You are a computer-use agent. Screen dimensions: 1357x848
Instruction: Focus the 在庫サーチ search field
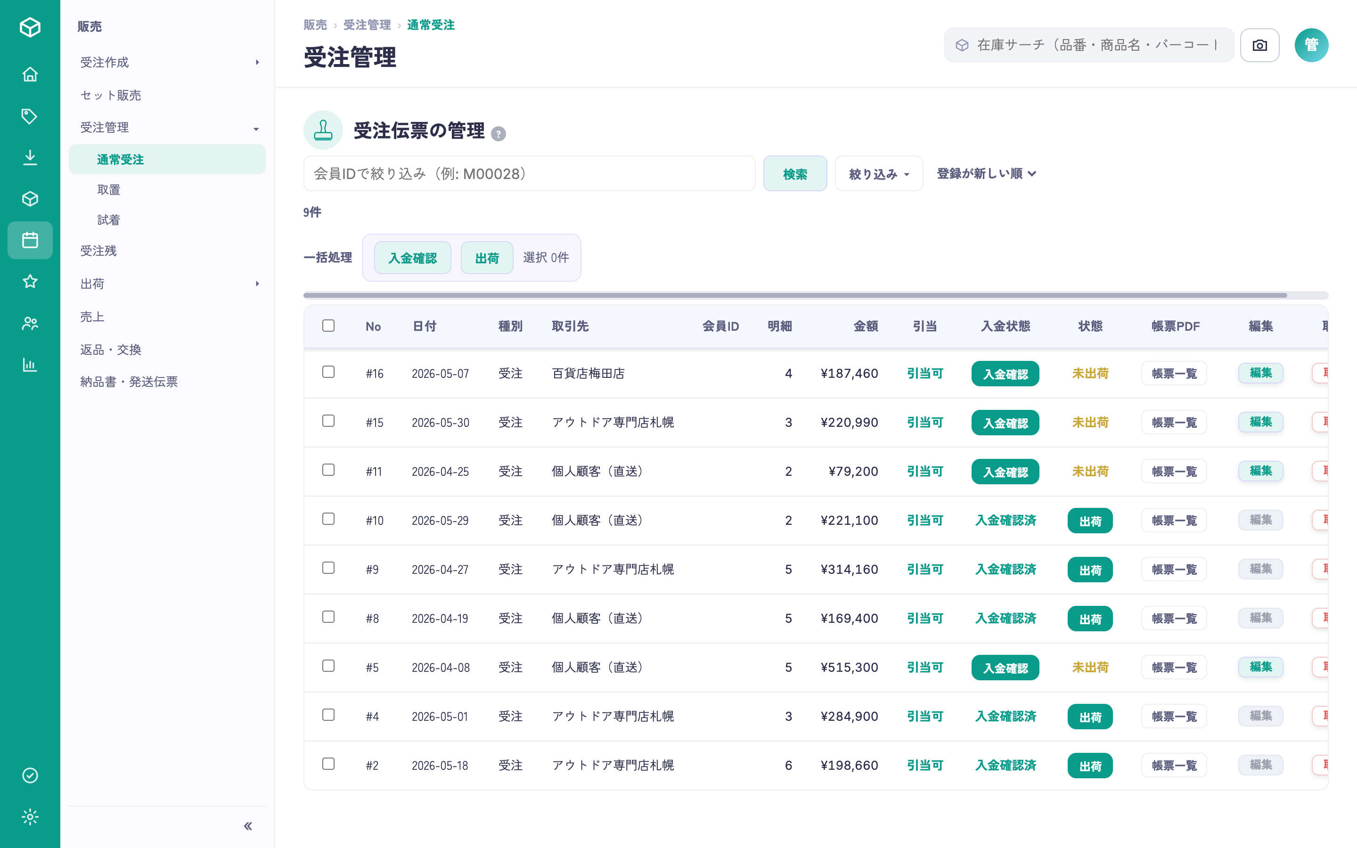(x=1089, y=45)
